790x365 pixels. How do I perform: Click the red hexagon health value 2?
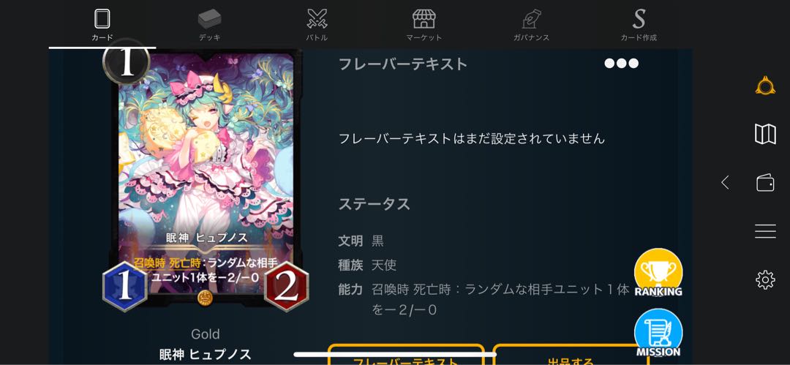pos(286,286)
